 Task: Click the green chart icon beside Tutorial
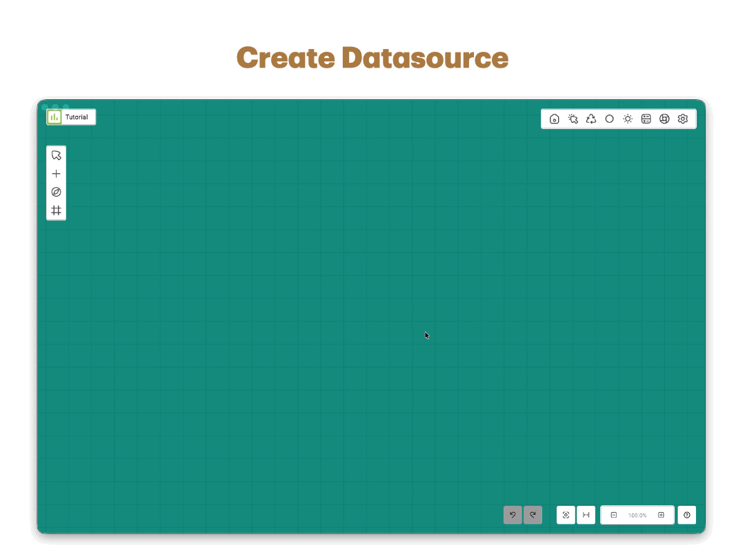54,117
